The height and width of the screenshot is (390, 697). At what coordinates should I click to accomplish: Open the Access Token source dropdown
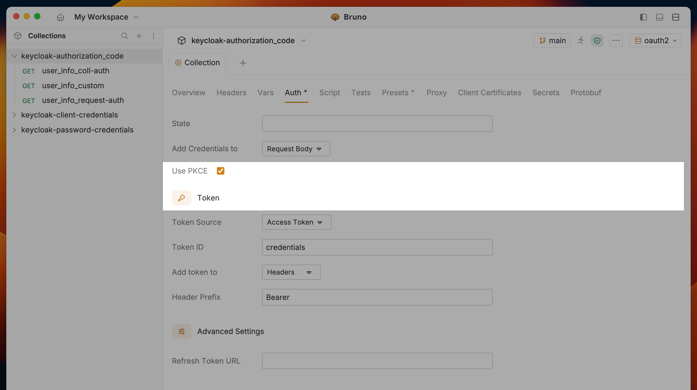tap(297, 222)
